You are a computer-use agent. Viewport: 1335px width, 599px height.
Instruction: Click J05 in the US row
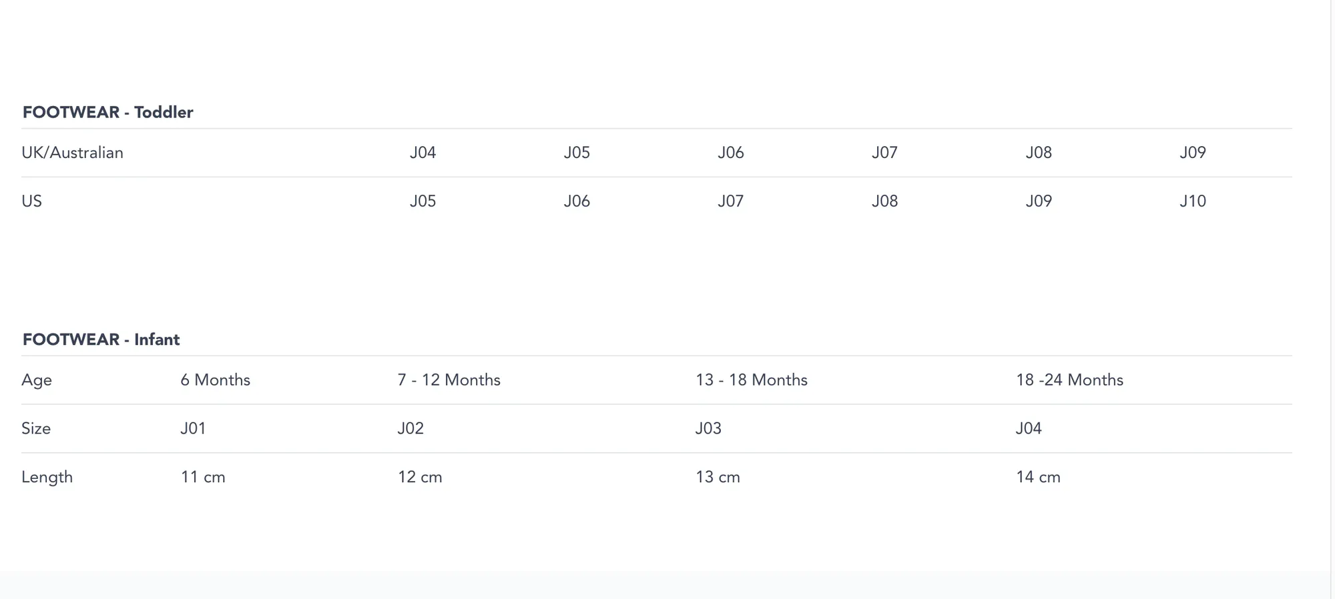[423, 201]
